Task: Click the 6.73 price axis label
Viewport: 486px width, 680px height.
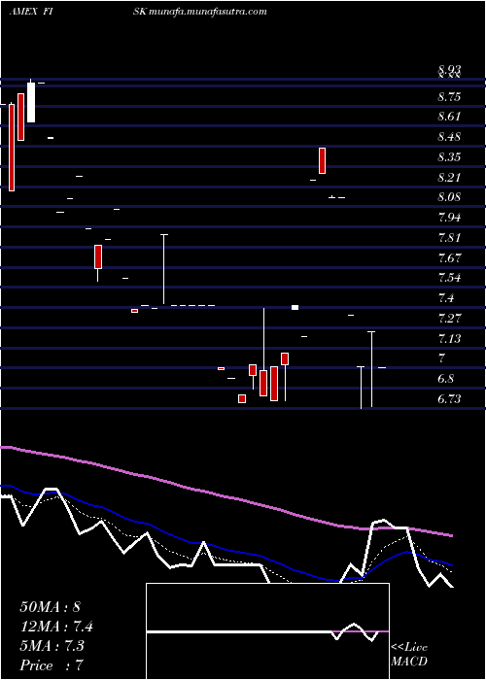Action: [449, 399]
